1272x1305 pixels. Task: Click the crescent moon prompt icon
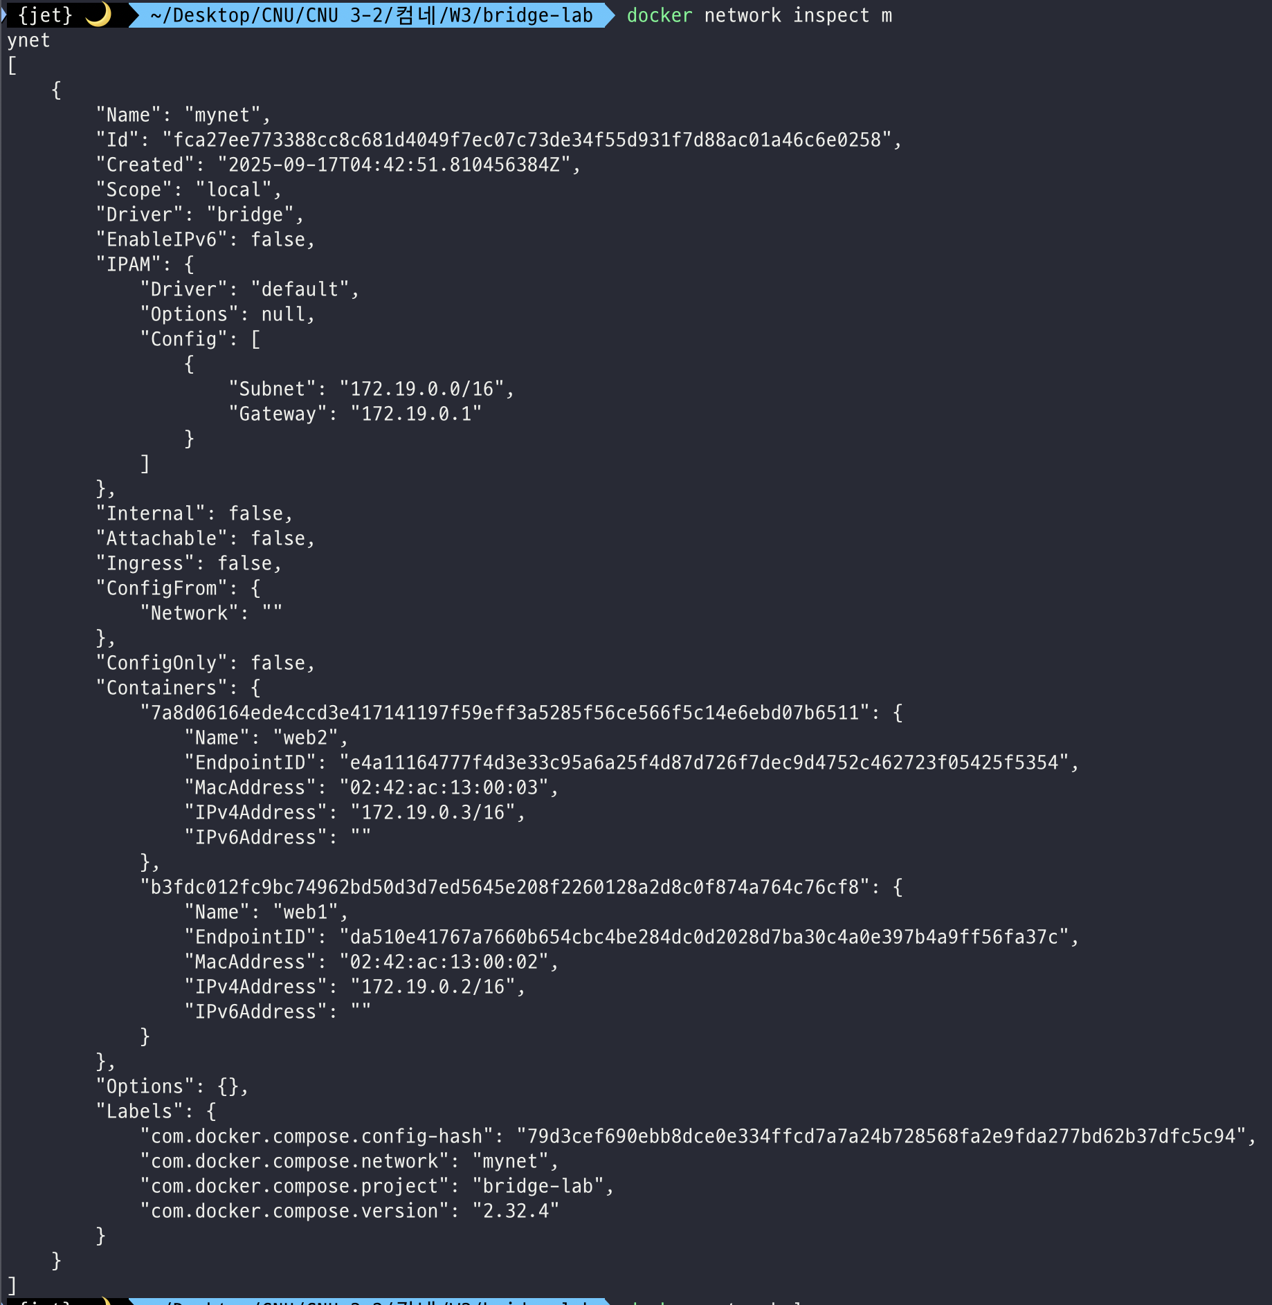(99, 15)
